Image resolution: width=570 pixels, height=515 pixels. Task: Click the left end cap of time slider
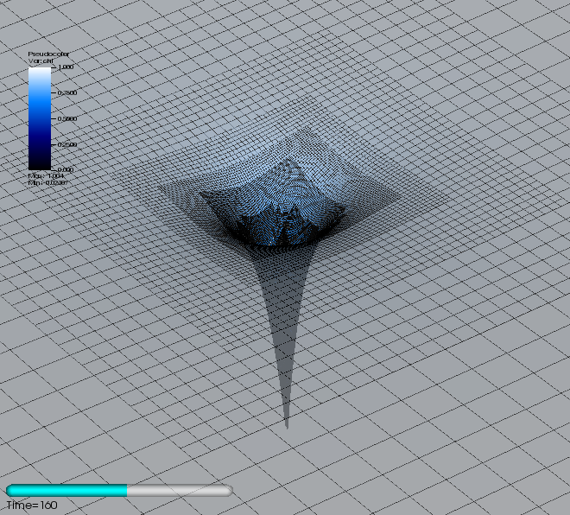(9, 490)
